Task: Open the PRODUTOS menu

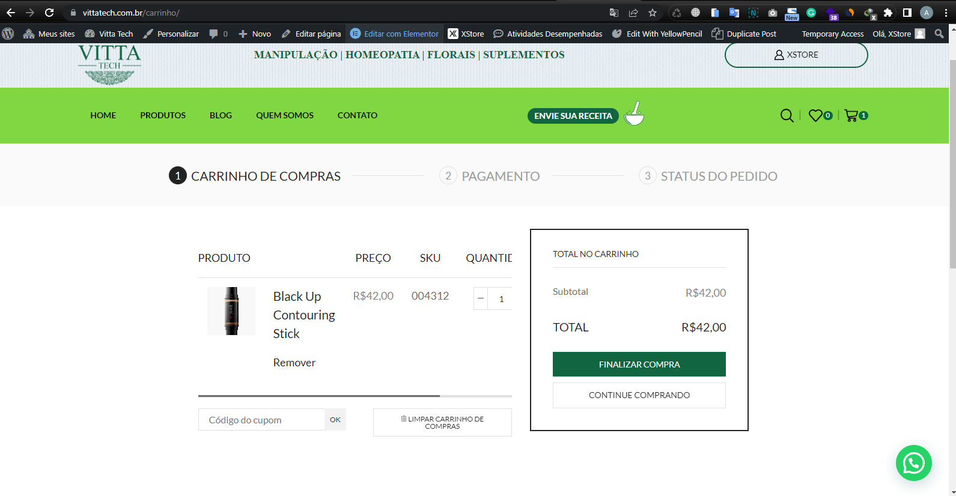Action: 163,115
